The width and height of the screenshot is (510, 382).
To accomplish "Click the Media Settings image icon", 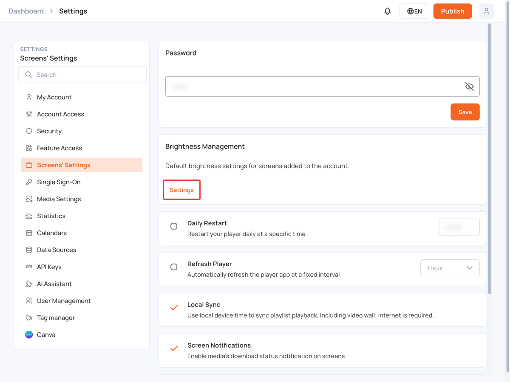I will (x=29, y=199).
